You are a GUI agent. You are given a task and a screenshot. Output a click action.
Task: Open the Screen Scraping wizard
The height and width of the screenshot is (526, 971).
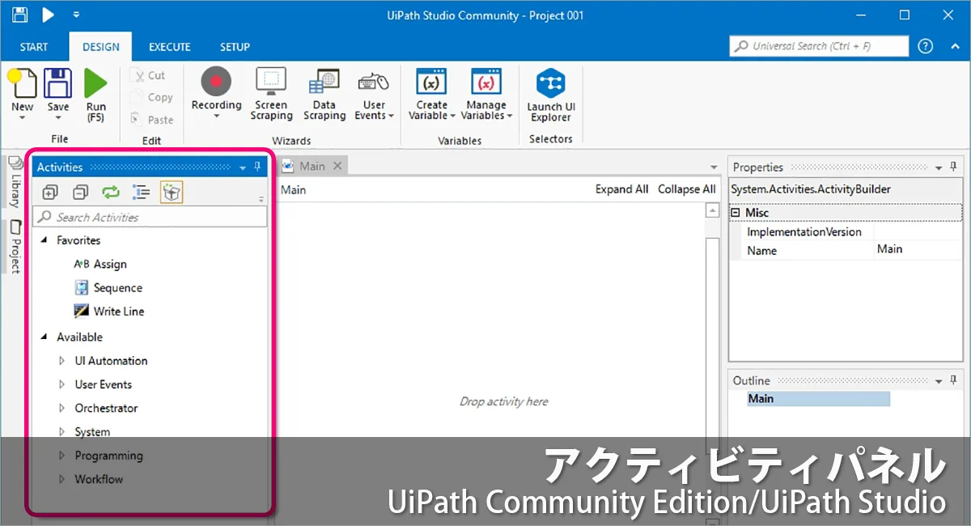(271, 94)
